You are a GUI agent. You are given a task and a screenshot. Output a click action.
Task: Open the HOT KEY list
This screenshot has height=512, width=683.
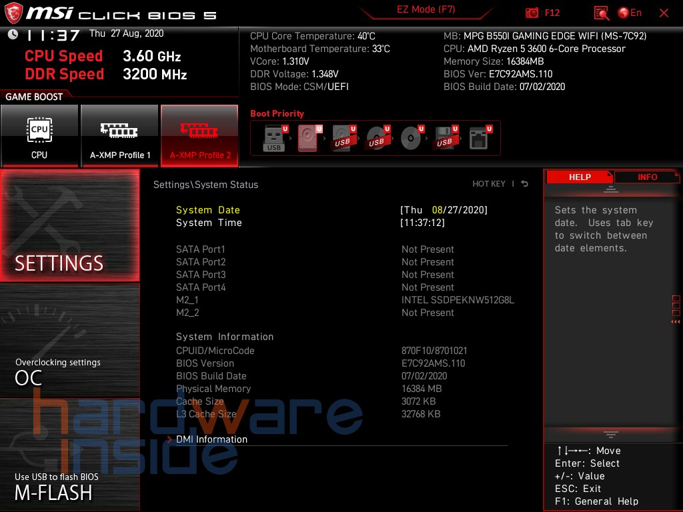coord(489,184)
